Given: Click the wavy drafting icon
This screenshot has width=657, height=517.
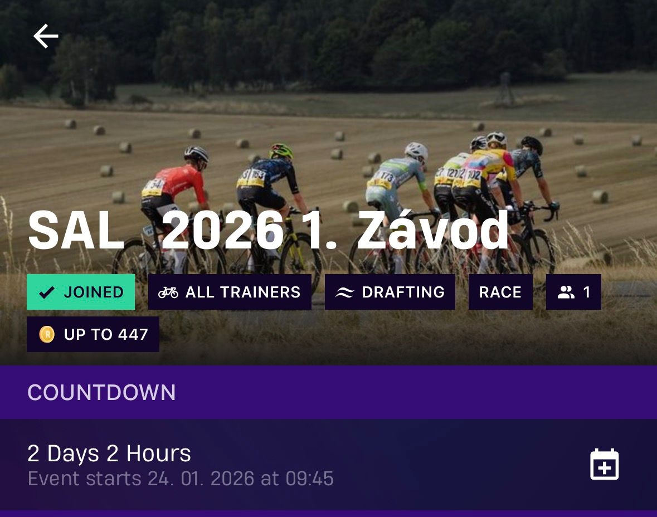Looking at the screenshot, I should [344, 292].
